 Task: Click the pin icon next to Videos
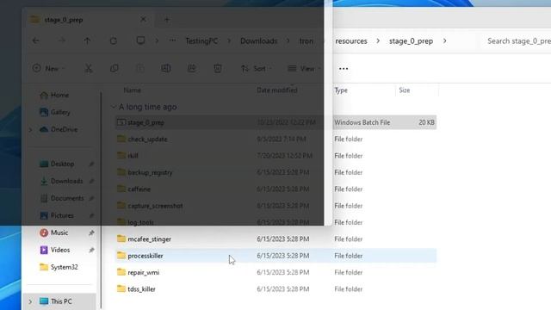[x=91, y=251]
